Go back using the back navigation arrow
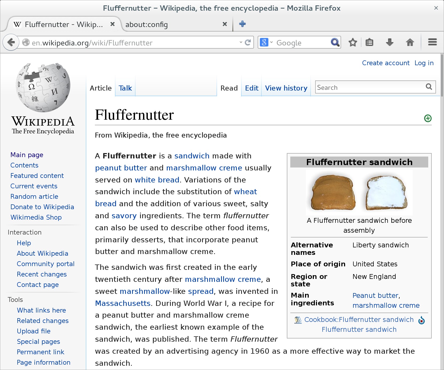This screenshot has width=444, height=370. pos(11,42)
